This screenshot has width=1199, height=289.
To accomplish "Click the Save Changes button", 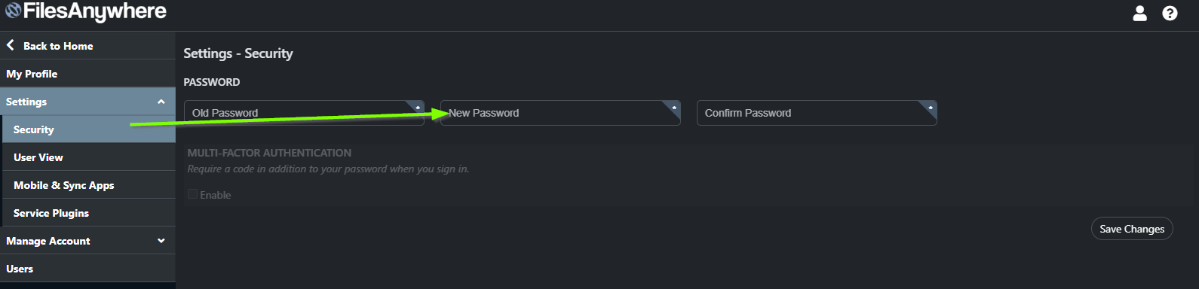I will (x=1132, y=229).
